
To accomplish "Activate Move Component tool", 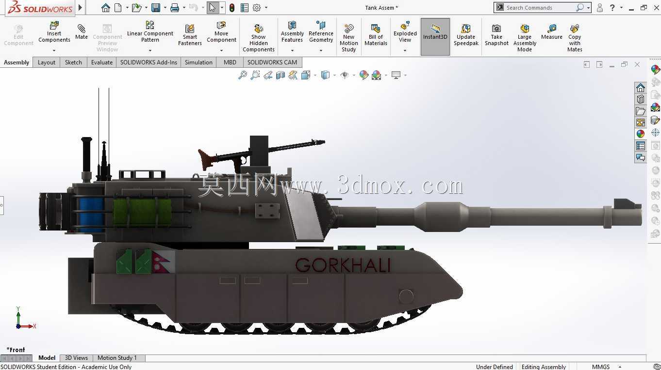I will (221, 31).
